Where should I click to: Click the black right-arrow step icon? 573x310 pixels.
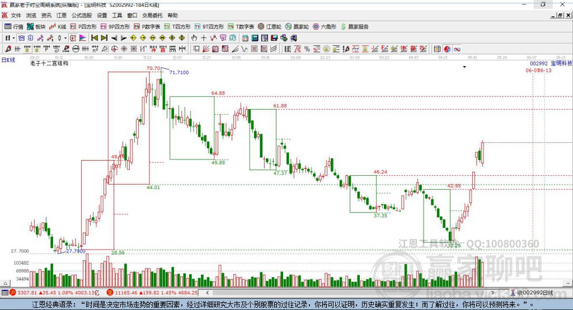click(x=124, y=38)
